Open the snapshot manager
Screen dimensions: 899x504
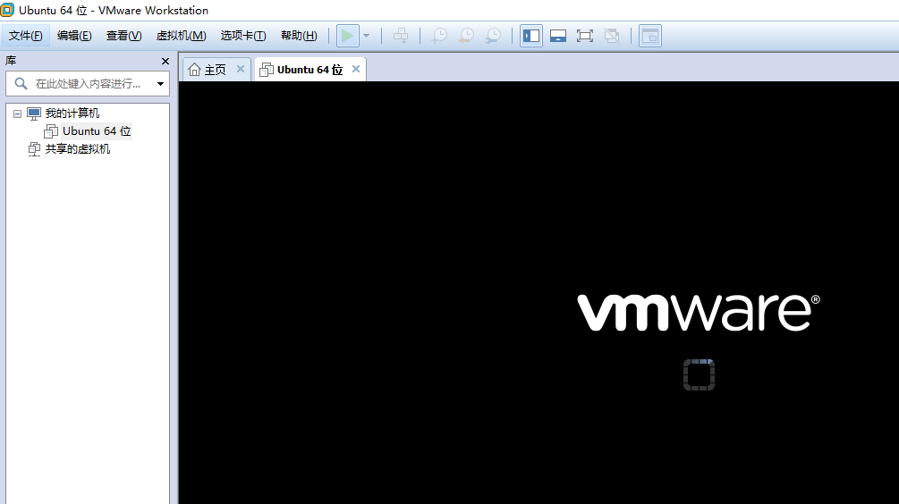pyautogui.click(x=493, y=36)
